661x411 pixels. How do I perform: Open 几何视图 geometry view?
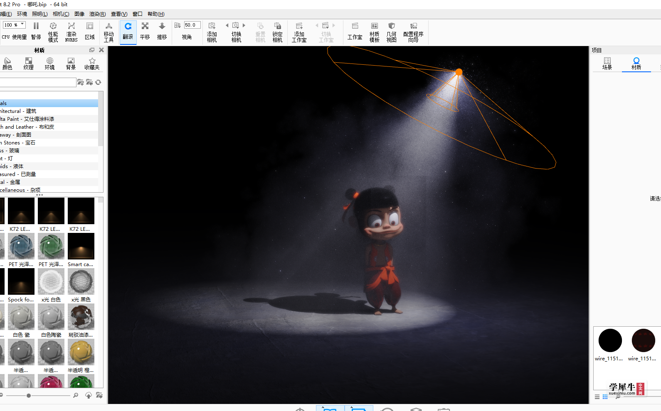click(x=392, y=32)
